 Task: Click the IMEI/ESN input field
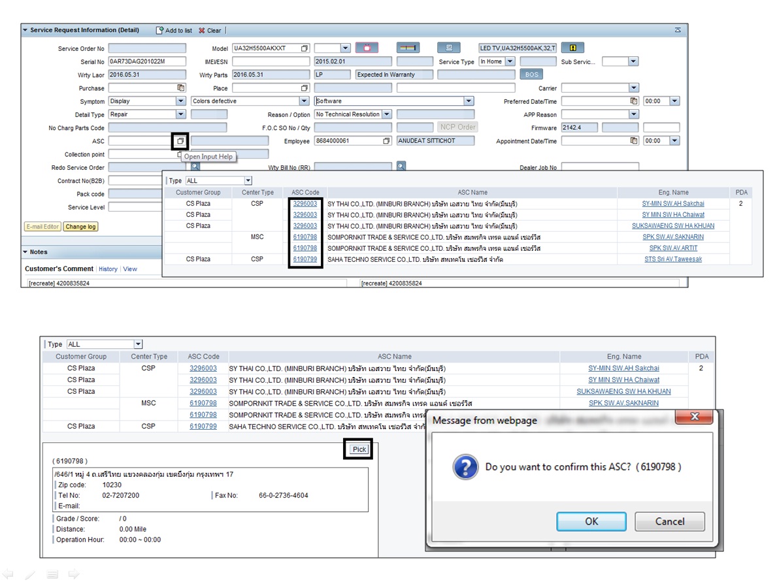click(271, 61)
